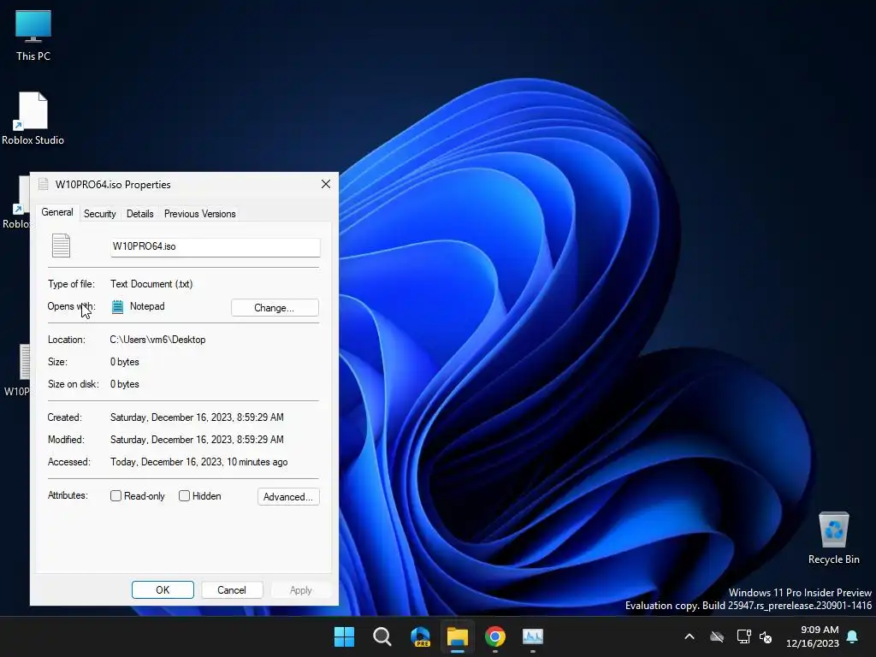The image size is (876, 657).
Task: Click the document icon beside the filename field
Action: click(61, 246)
